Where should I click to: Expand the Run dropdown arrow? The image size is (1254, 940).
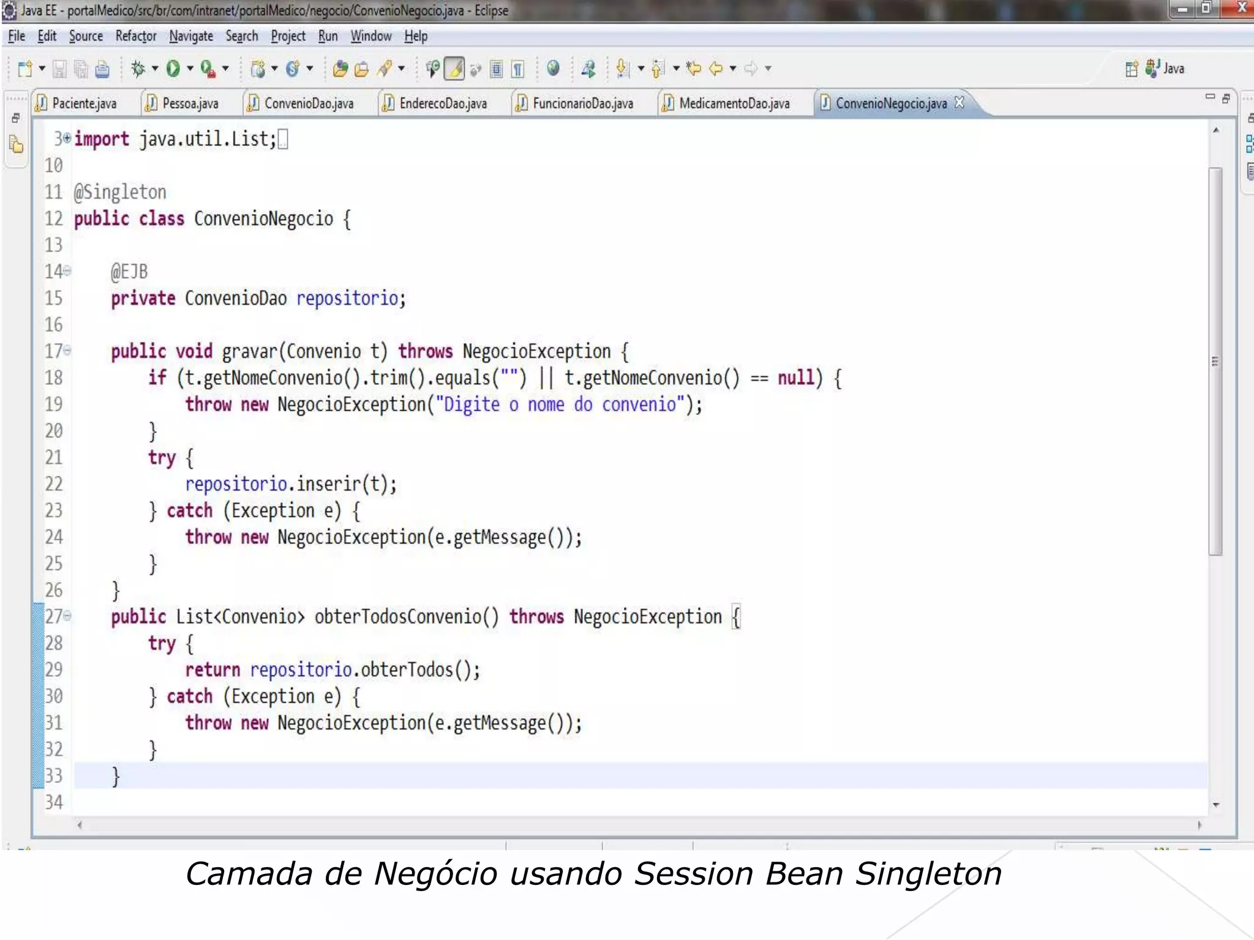(x=190, y=69)
